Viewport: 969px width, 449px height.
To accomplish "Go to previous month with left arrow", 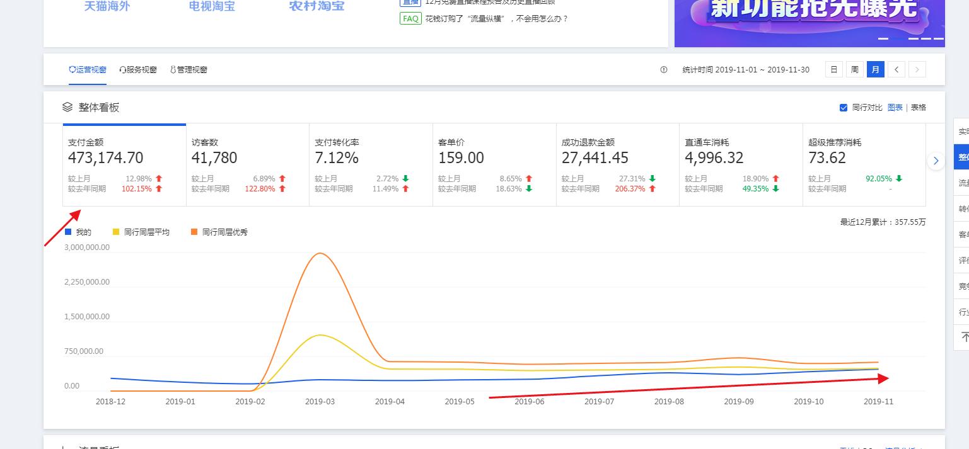I will 896,70.
